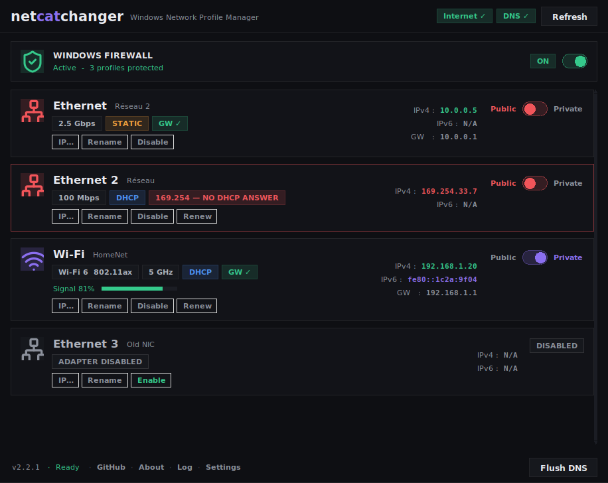The width and height of the screenshot is (608, 483).
Task: Click the v2.2.1 version label
Action: pos(26,467)
